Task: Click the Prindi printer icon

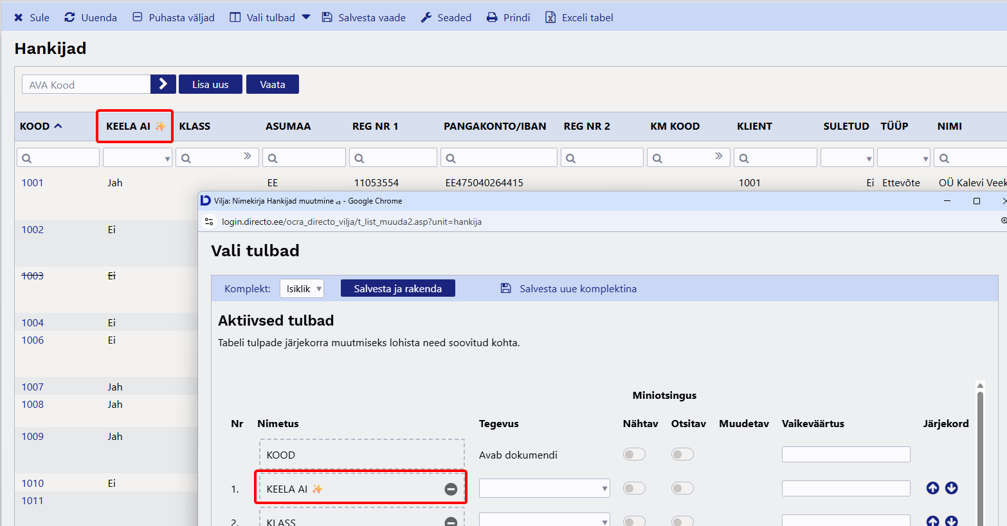Action: 492,17
